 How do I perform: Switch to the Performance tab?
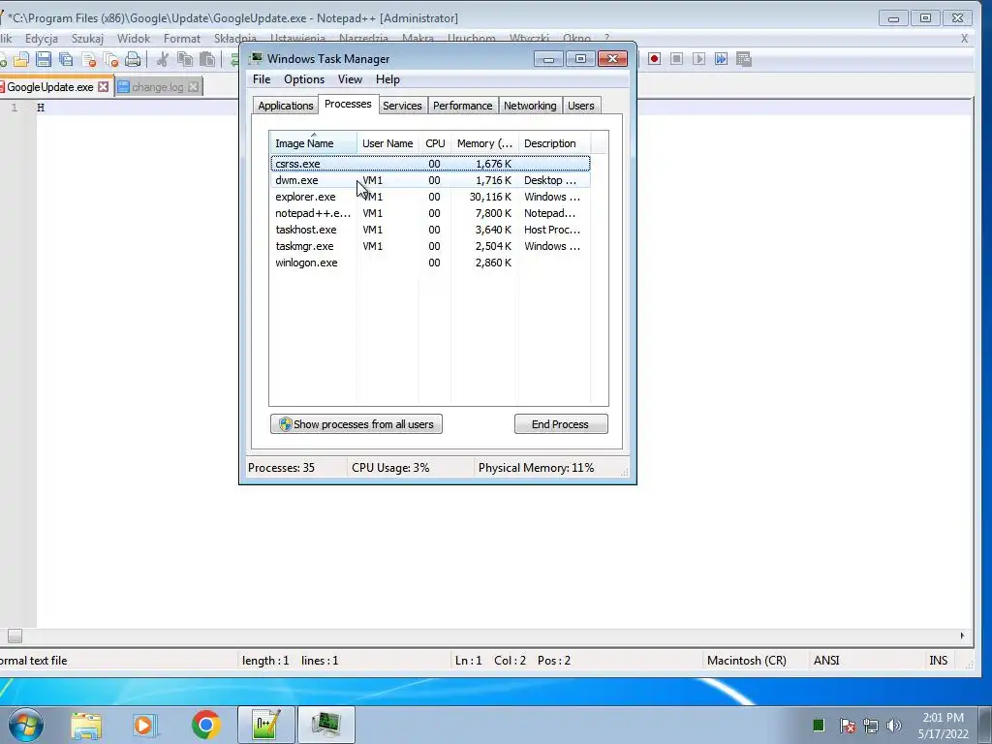[462, 106]
